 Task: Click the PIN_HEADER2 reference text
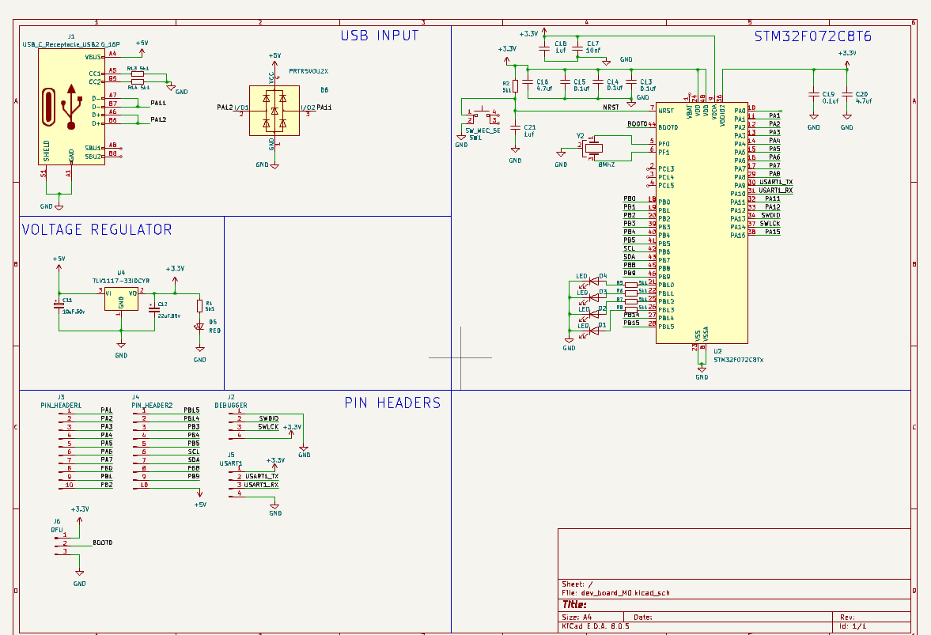click(152, 406)
